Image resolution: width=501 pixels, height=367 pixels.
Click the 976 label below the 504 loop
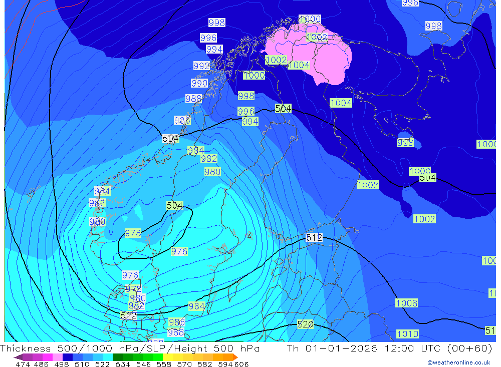179,251
